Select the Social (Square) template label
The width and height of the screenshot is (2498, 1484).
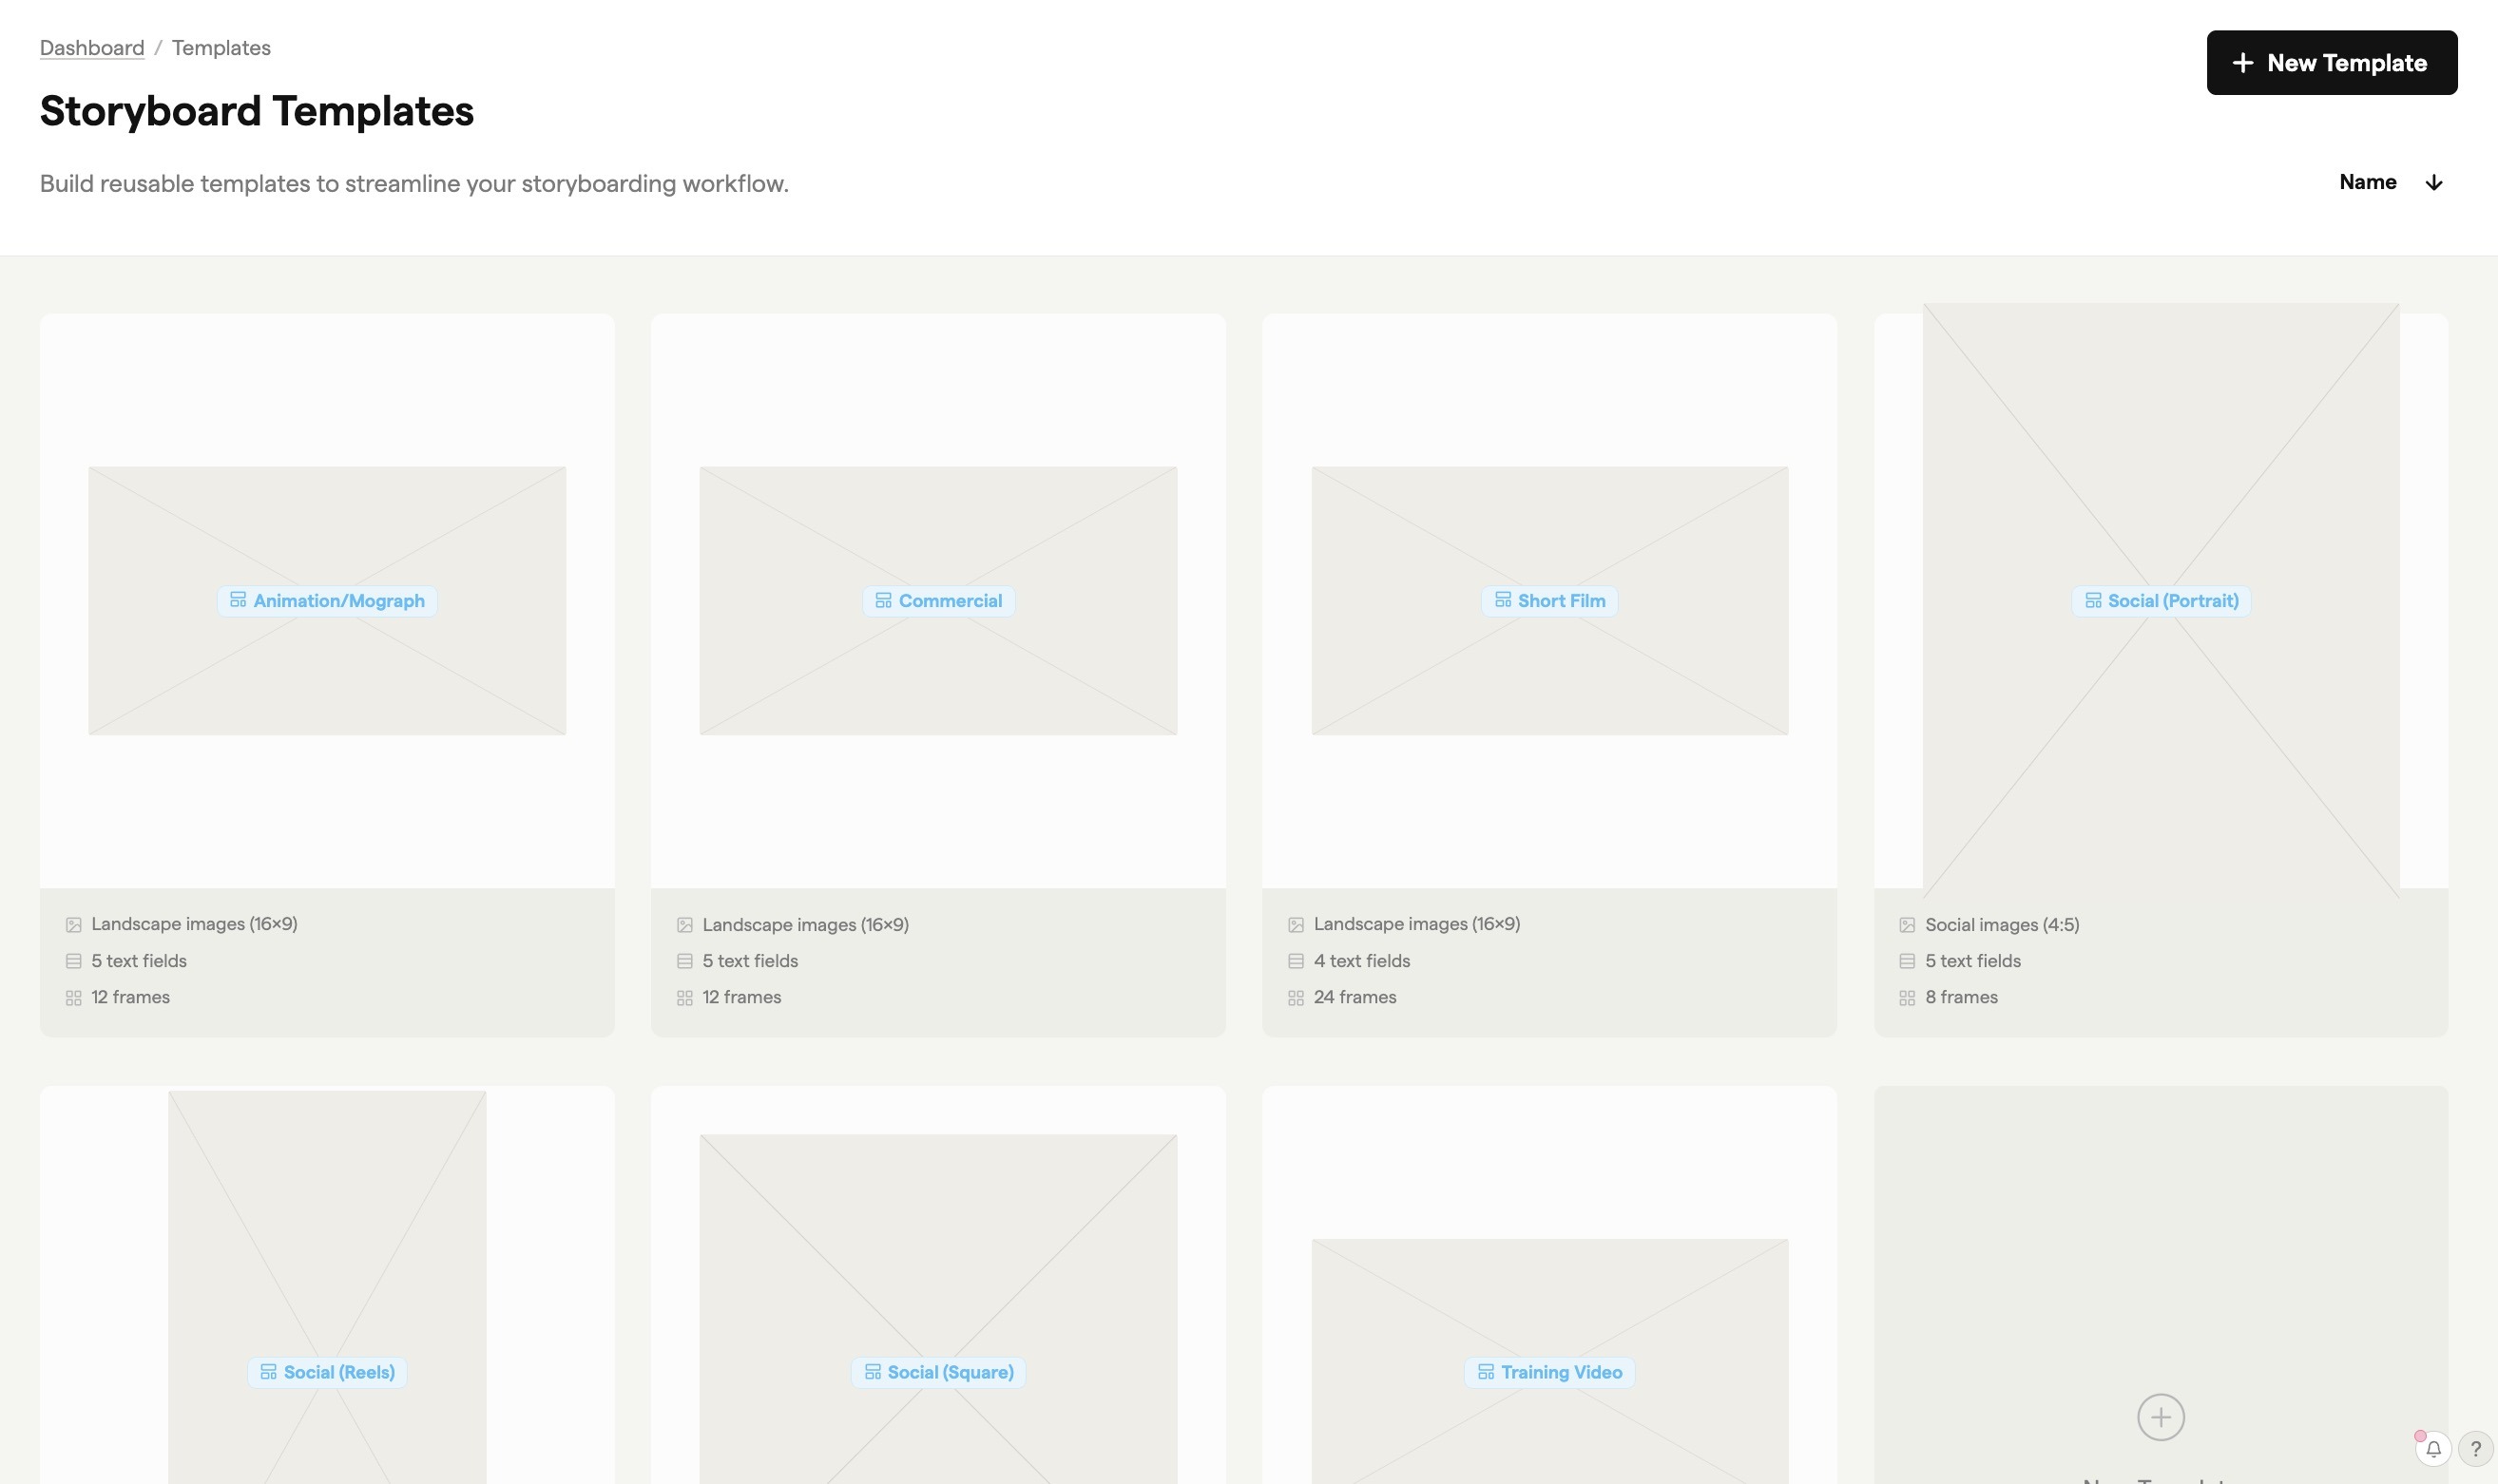938,1372
